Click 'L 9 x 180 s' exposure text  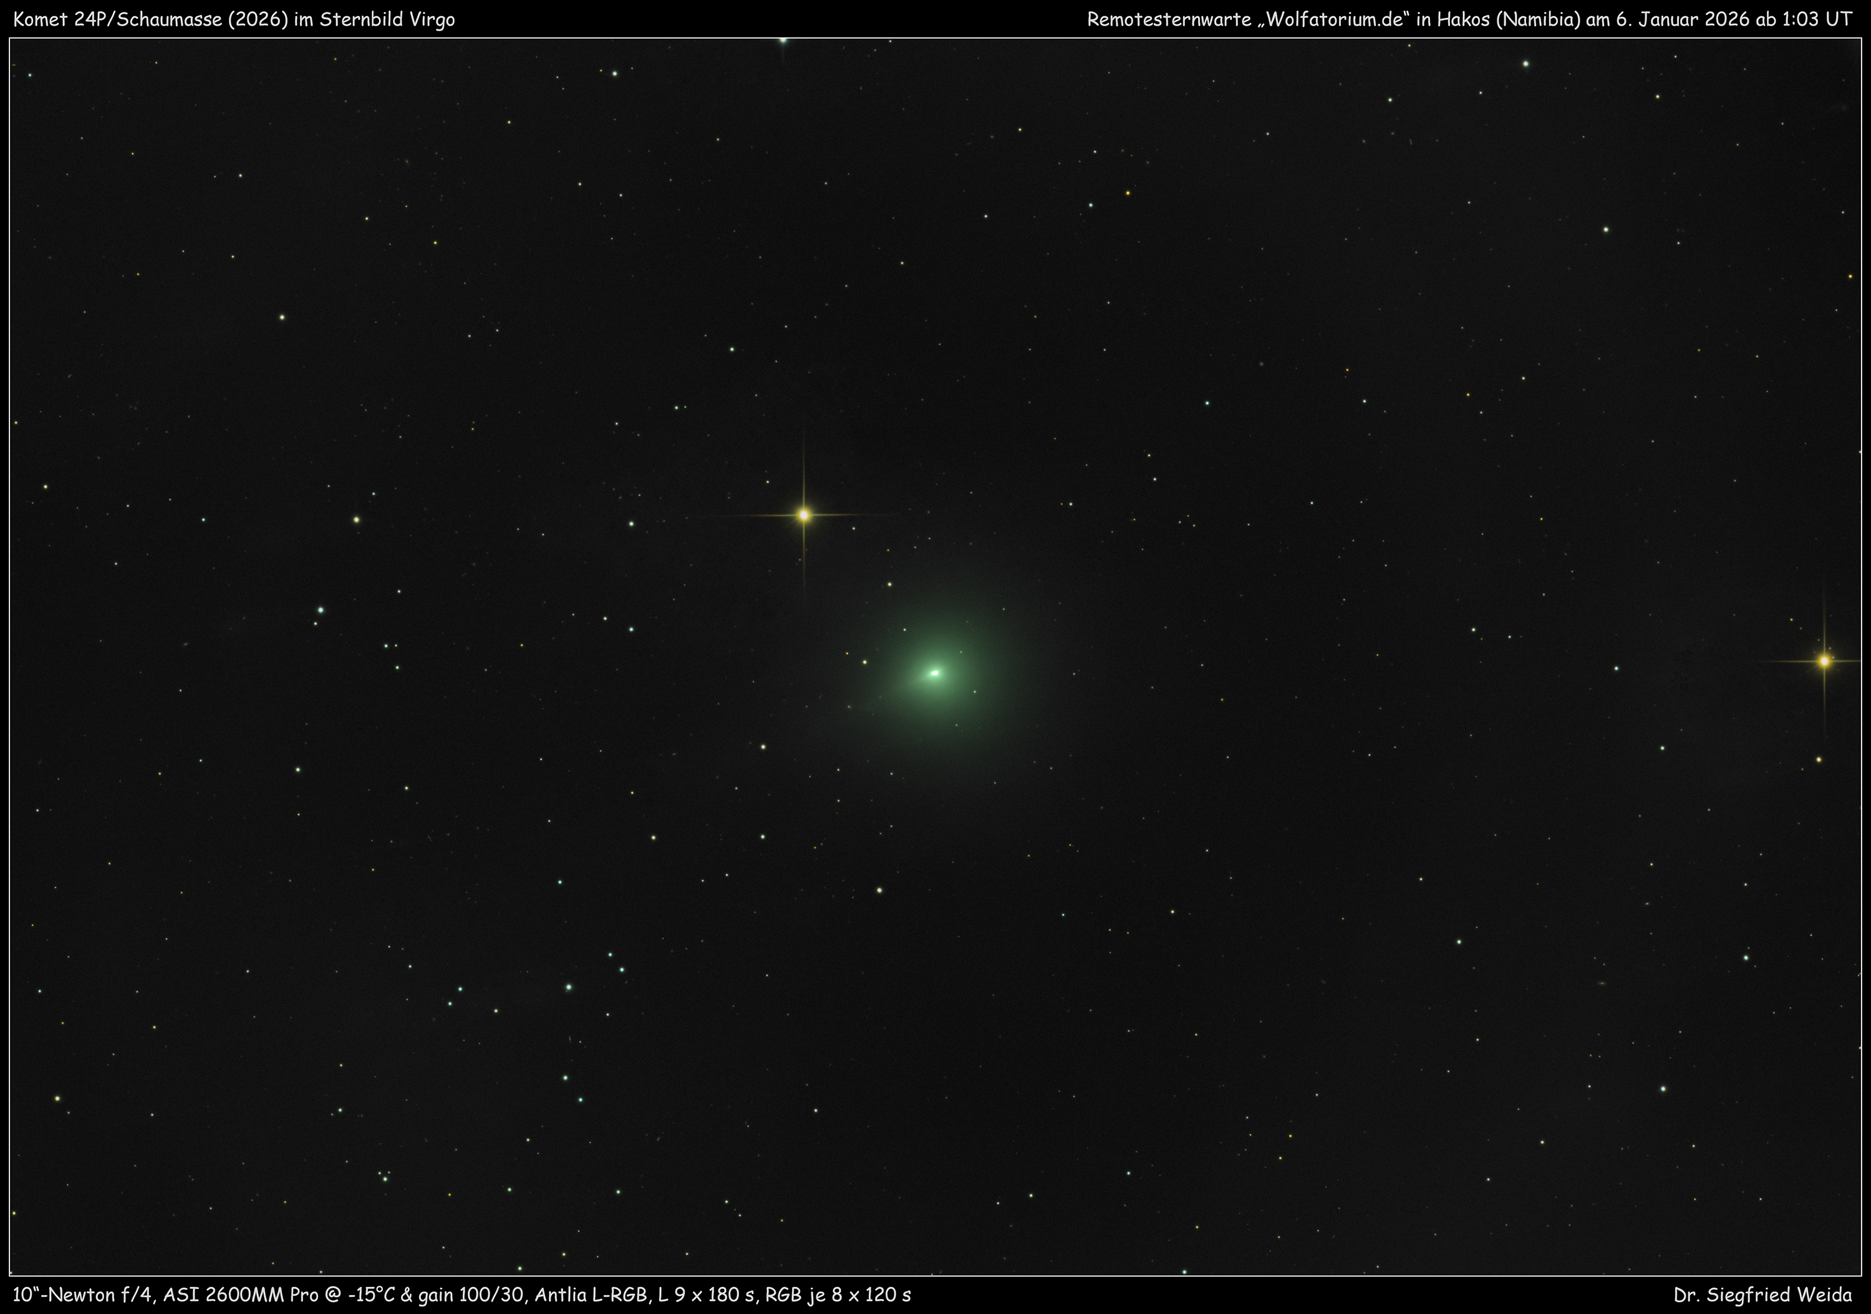pos(708,1295)
